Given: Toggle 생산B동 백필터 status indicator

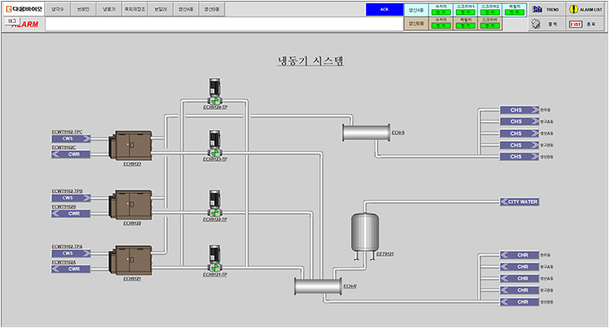Looking at the screenshot, I should tap(465, 26).
